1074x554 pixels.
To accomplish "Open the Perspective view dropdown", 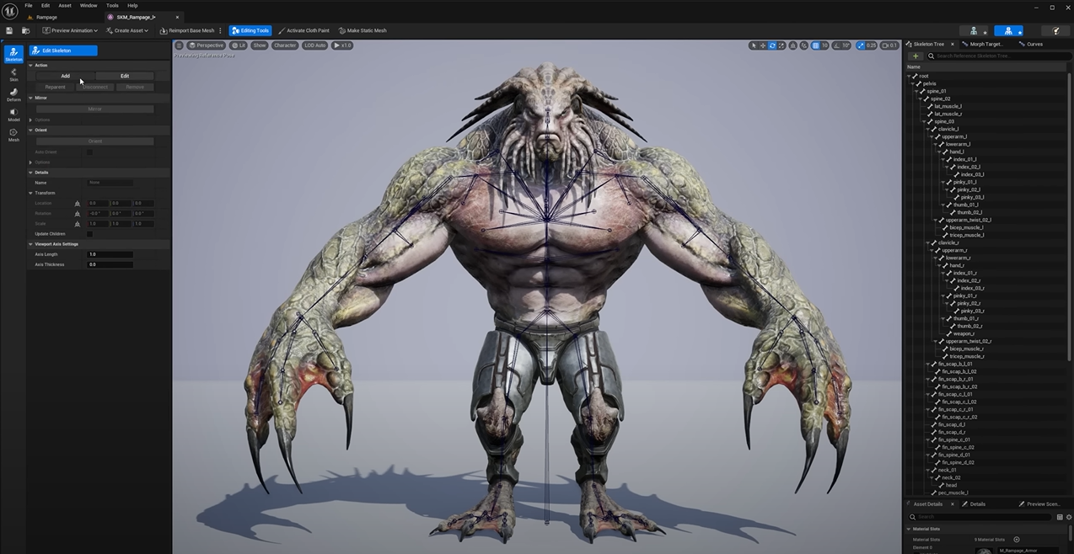I will point(207,45).
